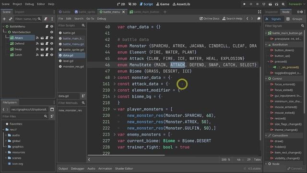Select new_monster_res in methods list

(70, 111)
